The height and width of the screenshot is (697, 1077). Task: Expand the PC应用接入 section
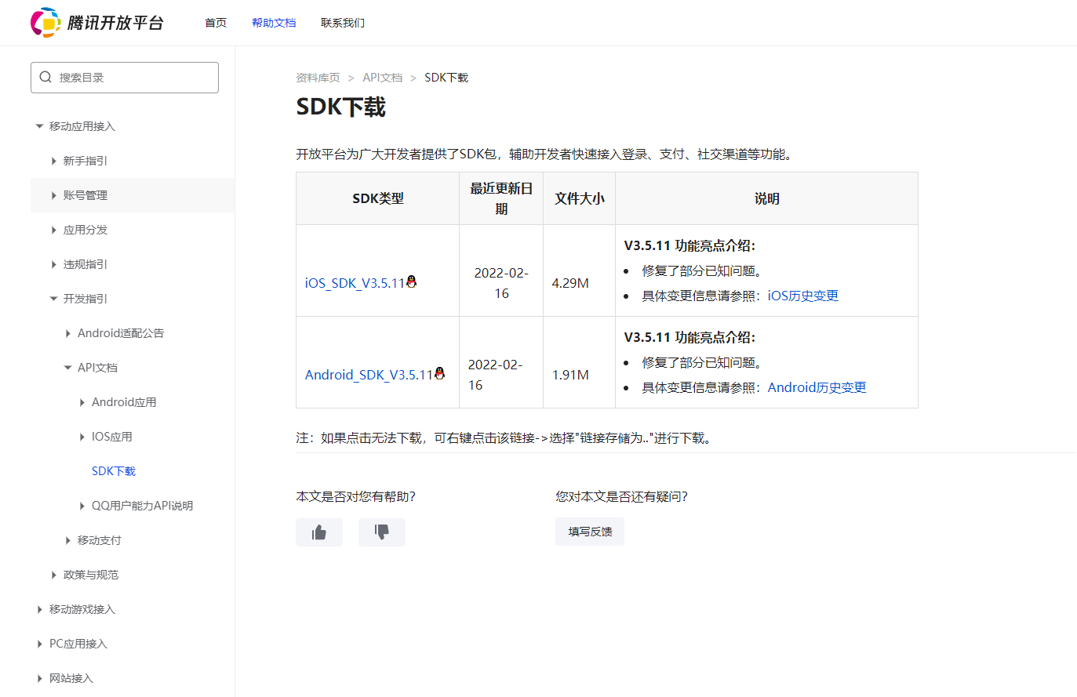click(38, 643)
